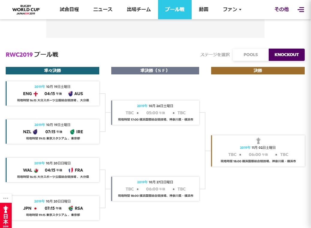Open the 出場チーム page
This screenshot has height=228, width=311.
pyautogui.click(x=139, y=10)
